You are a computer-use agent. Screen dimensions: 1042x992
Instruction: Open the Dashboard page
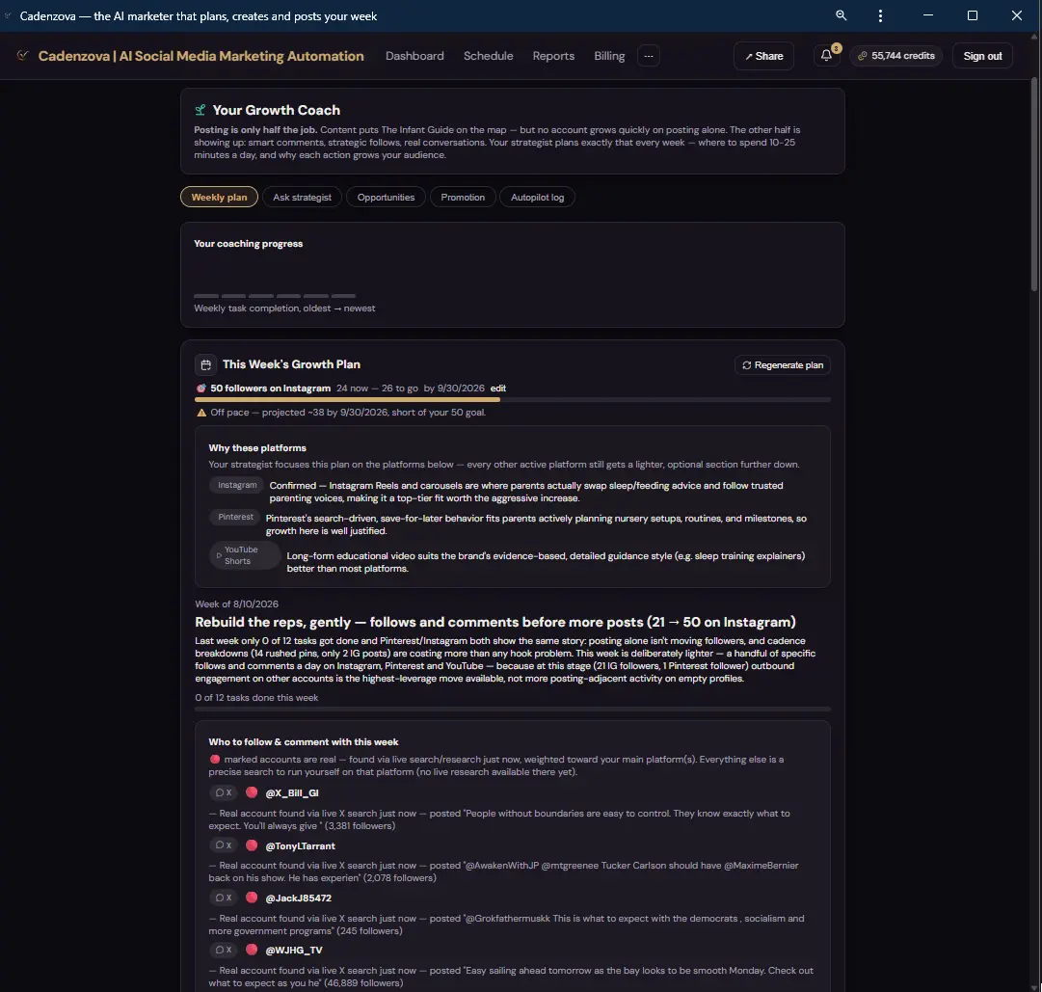(414, 56)
